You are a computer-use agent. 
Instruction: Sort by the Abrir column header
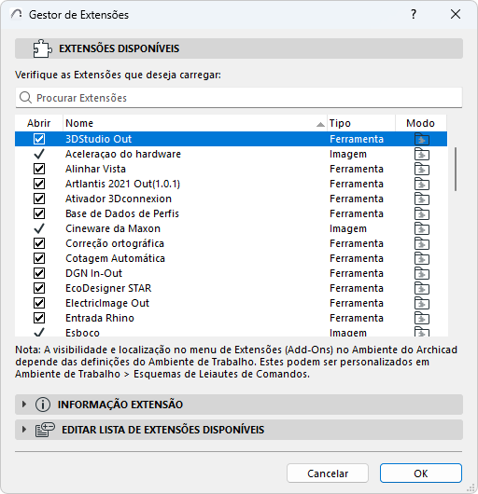click(39, 123)
